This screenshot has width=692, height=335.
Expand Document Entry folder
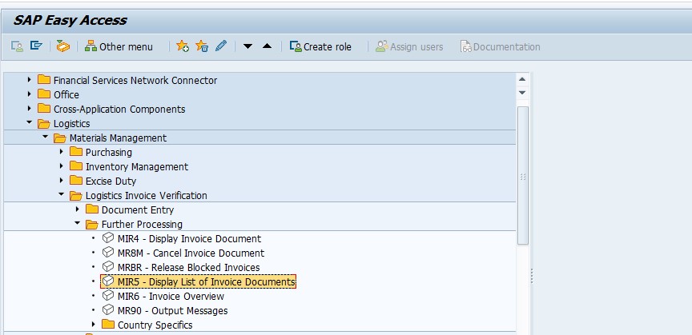click(77, 209)
